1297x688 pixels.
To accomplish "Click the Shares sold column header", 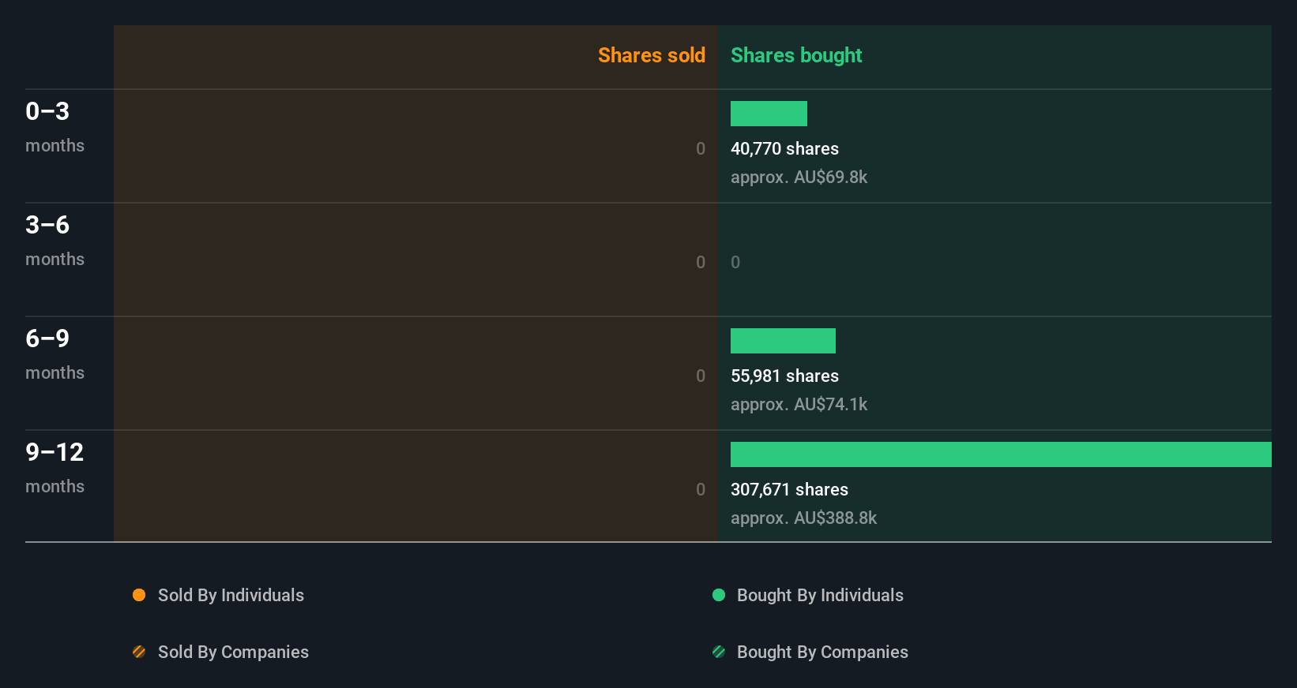I will pyautogui.click(x=652, y=55).
